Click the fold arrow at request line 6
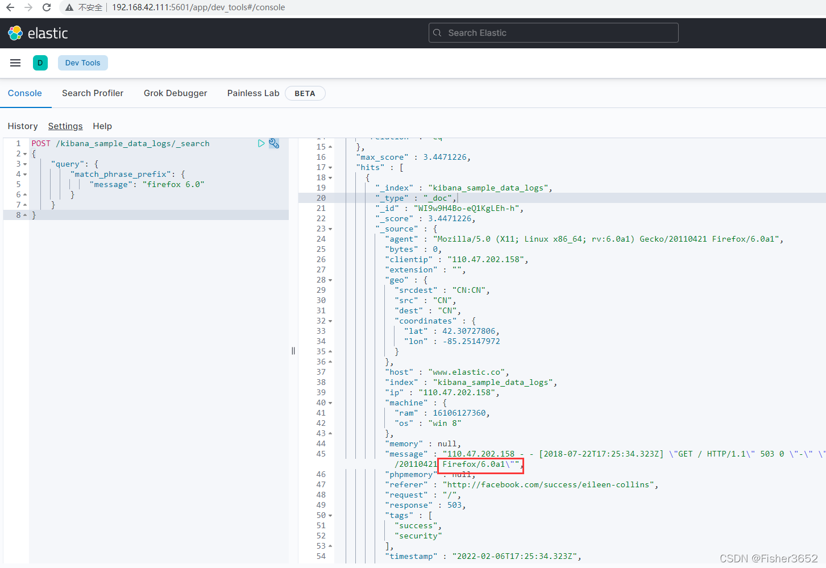The height and width of the screenshot is (568, 826). [25, 195]
